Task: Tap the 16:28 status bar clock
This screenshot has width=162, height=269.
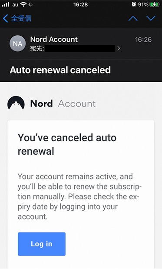Action: (81, 4)
